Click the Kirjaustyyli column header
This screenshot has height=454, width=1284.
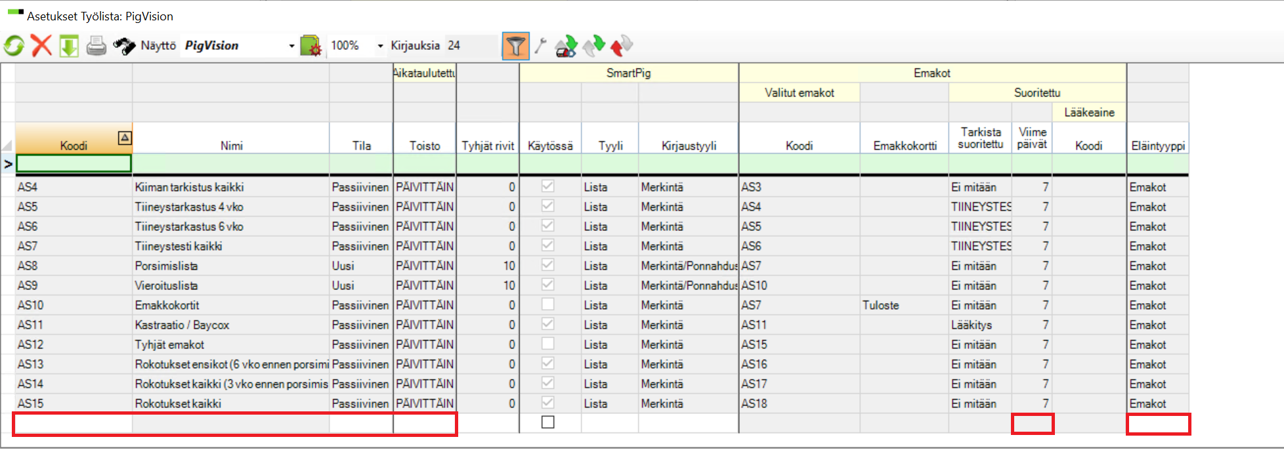click(x=689, y=138)
